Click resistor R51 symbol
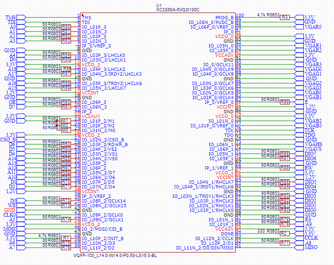This screenshot has height=265, width=334. point(66,31)
